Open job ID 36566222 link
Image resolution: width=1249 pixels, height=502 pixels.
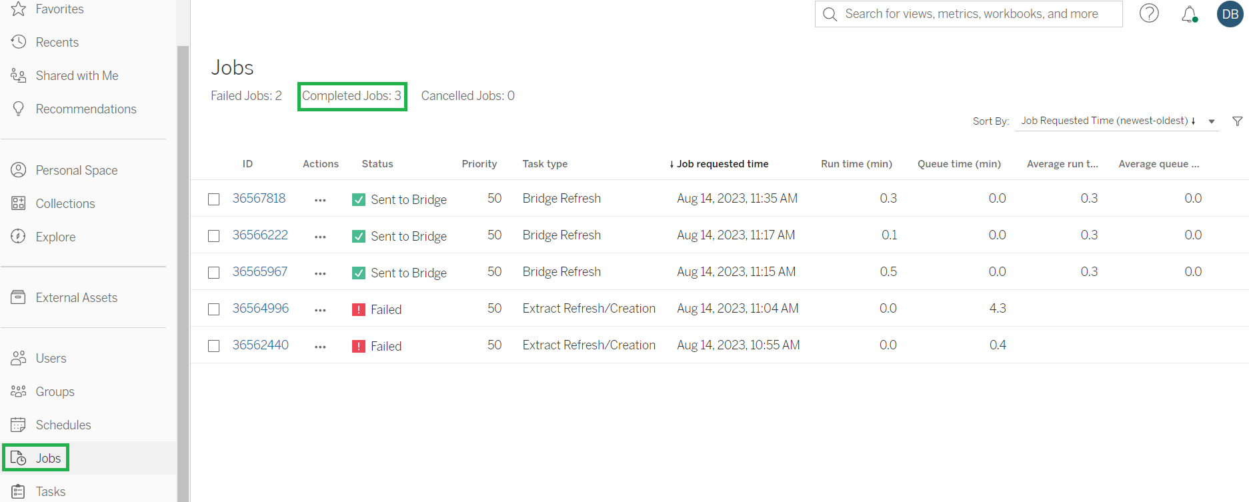pyautogui.click(x=260, y=235)
